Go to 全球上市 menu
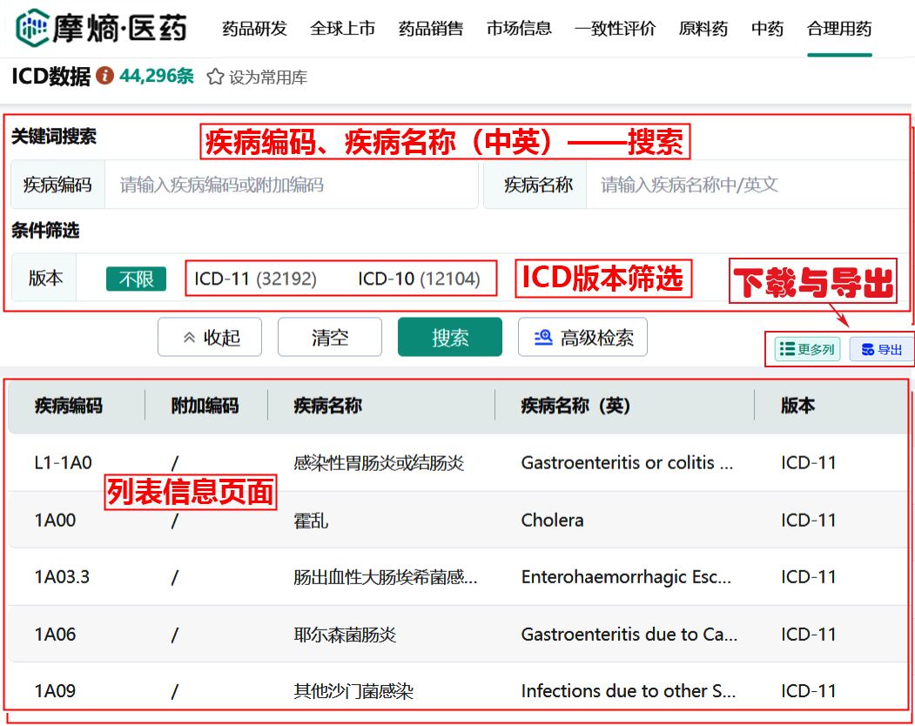Viewport: 915px width, 726px height. (x=342, y=29)
